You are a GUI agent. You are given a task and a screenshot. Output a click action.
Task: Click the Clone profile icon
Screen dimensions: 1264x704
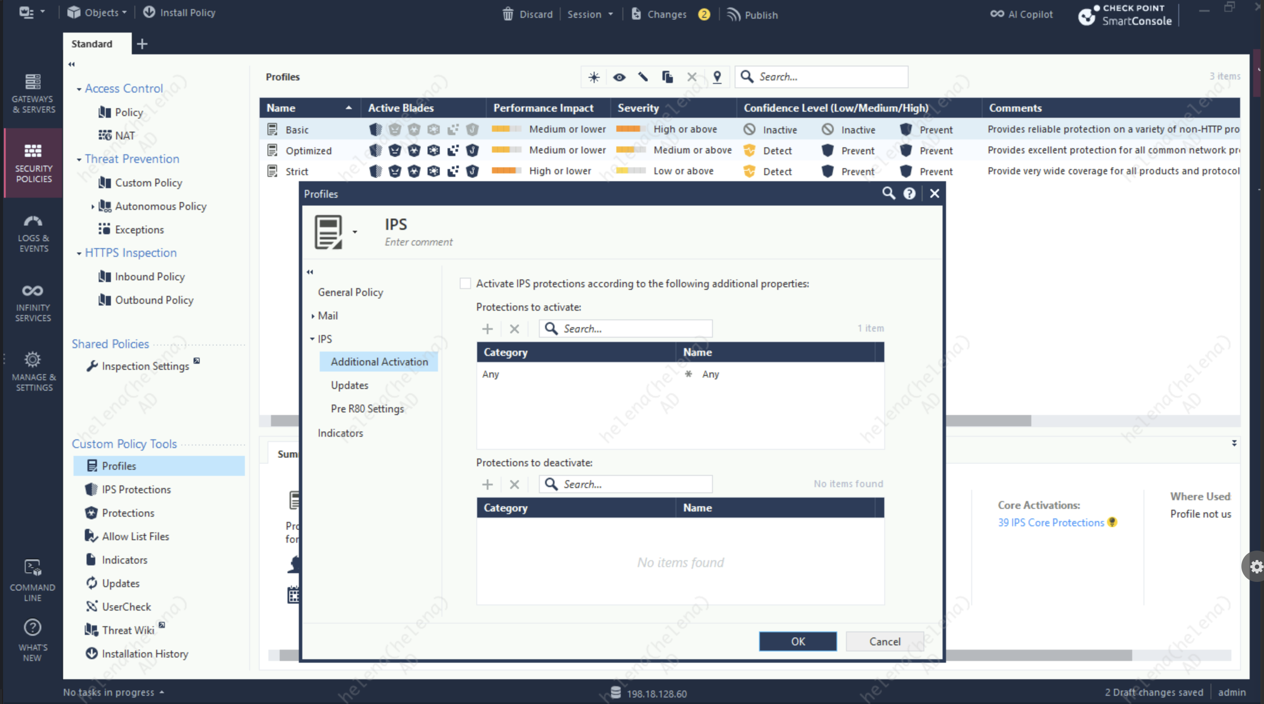(667, 77)
